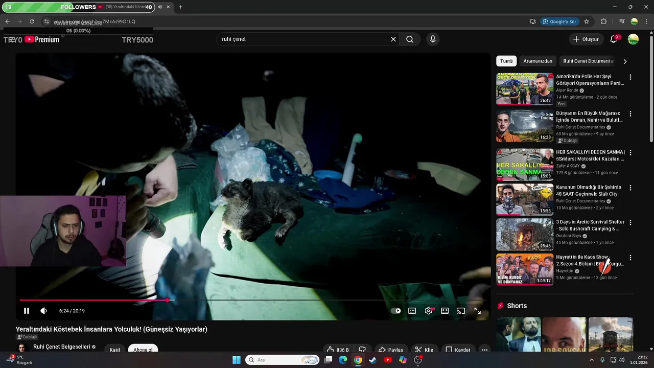Click the Klip scissors button
The height and width of the screenshot is (368, 654).
click(x=424, y=350)
